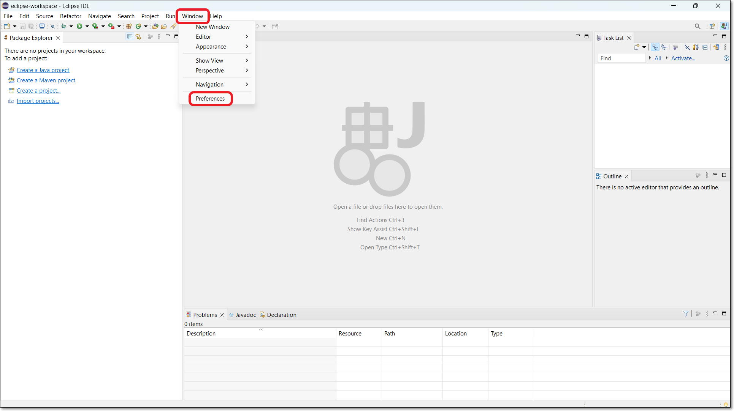The height and width of the screenshot is (411, 734).
Task: Click the Create a Java project link
Action: point(43,70)
